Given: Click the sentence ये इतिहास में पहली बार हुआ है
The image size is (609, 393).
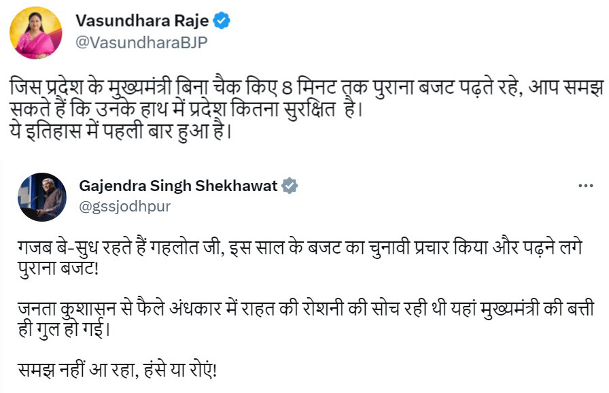Looking at the screenshot, I should (120, 132).
